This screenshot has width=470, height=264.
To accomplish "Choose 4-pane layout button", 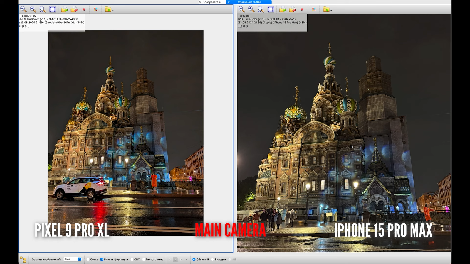I will coord(187,260).
